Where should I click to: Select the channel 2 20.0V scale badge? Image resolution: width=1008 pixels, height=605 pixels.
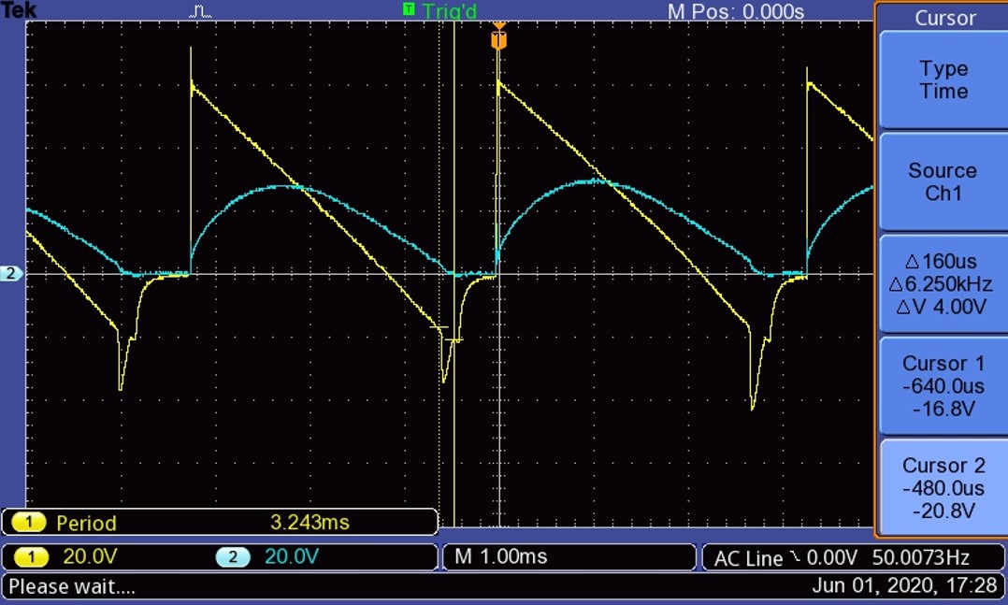point(232,557)
